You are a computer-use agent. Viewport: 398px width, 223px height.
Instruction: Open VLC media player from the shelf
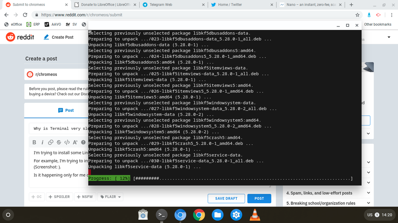(255, 215)
